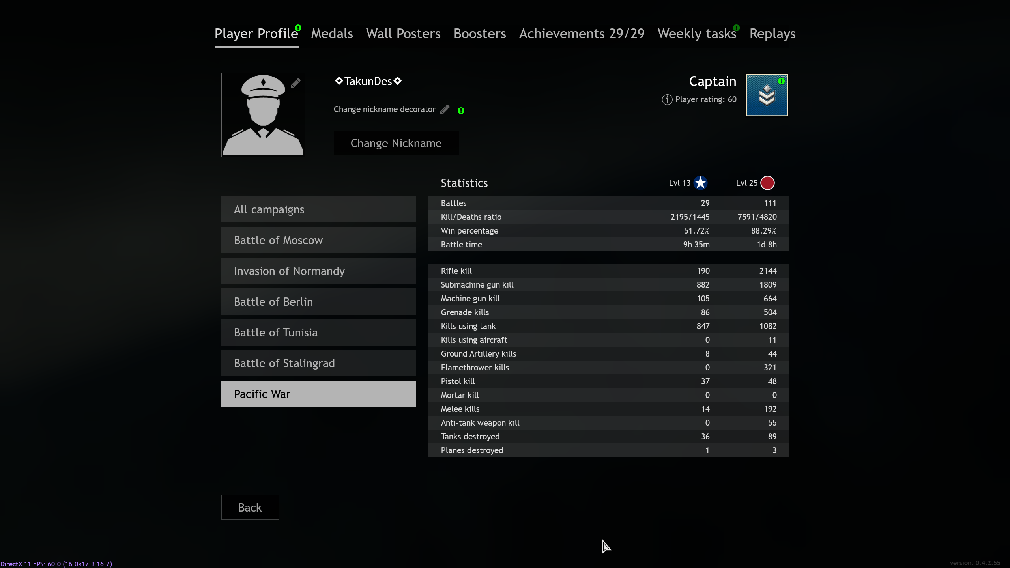Switch to the Wall Posters tab

click(403, 34)
